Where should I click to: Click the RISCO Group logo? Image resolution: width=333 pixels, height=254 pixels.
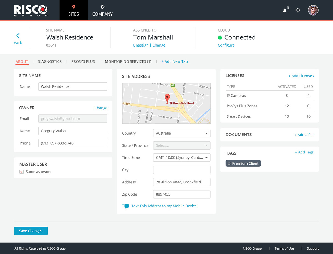pos(31,10)
